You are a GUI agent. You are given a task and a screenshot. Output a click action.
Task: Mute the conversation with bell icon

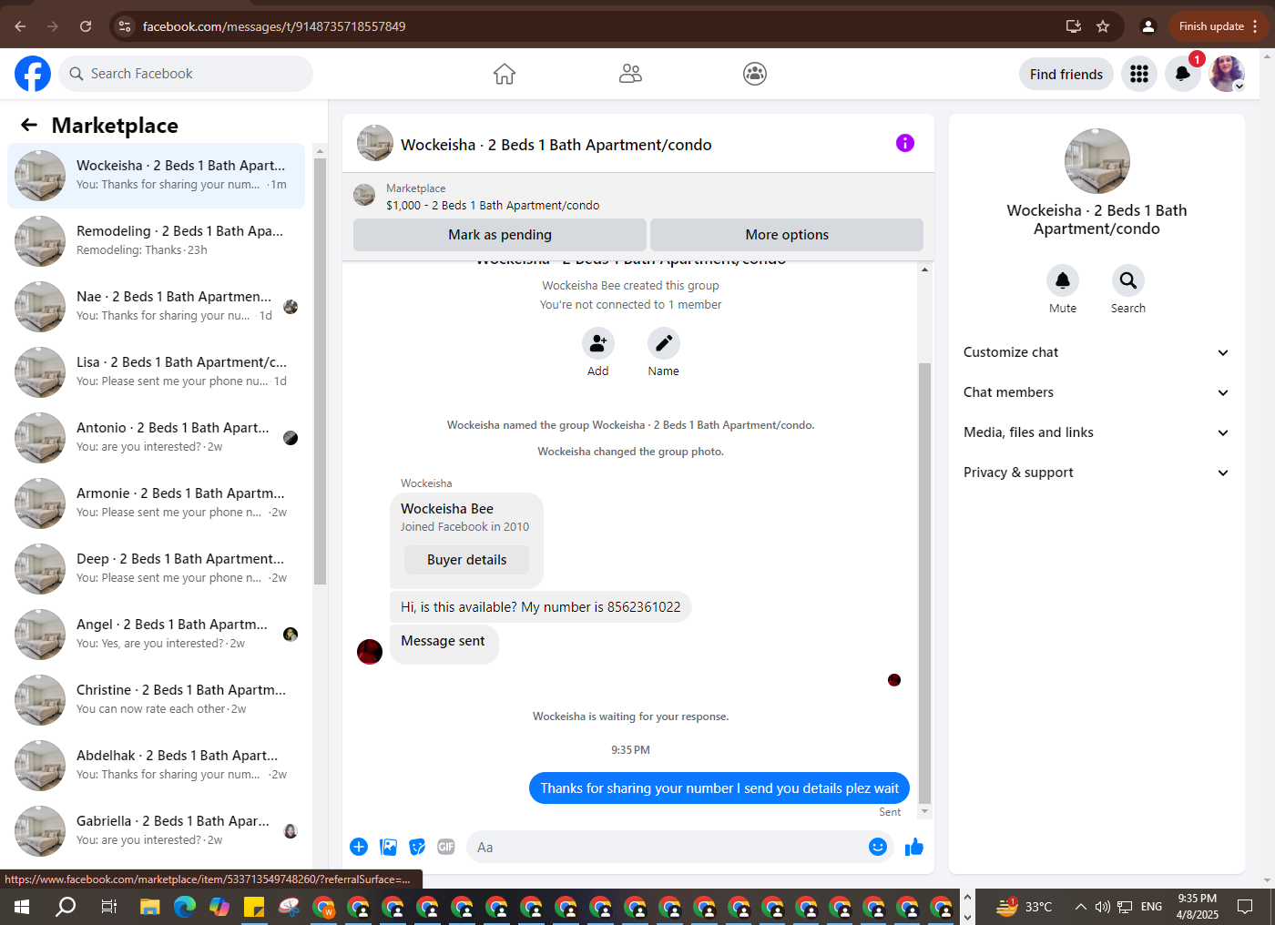pyautogui.click(x=1063, y=280)
